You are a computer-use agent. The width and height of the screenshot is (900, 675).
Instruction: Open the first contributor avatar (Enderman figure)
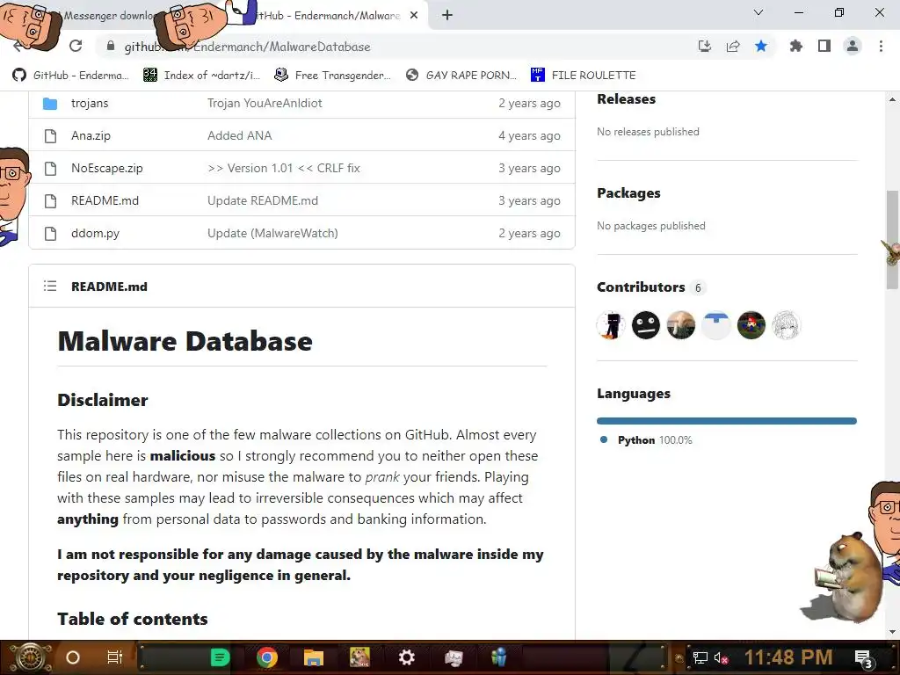point(611,325)
